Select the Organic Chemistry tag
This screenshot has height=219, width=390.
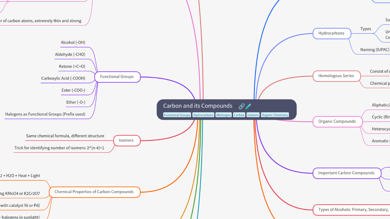275,115
